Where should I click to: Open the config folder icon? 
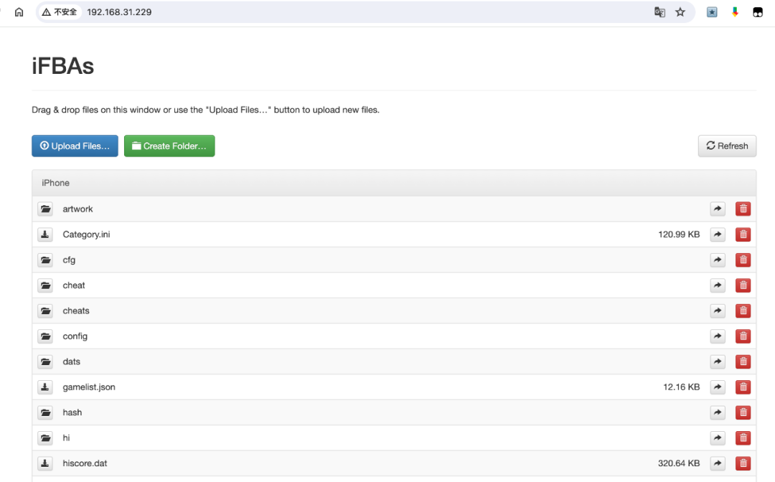click(x=45, y=336)
